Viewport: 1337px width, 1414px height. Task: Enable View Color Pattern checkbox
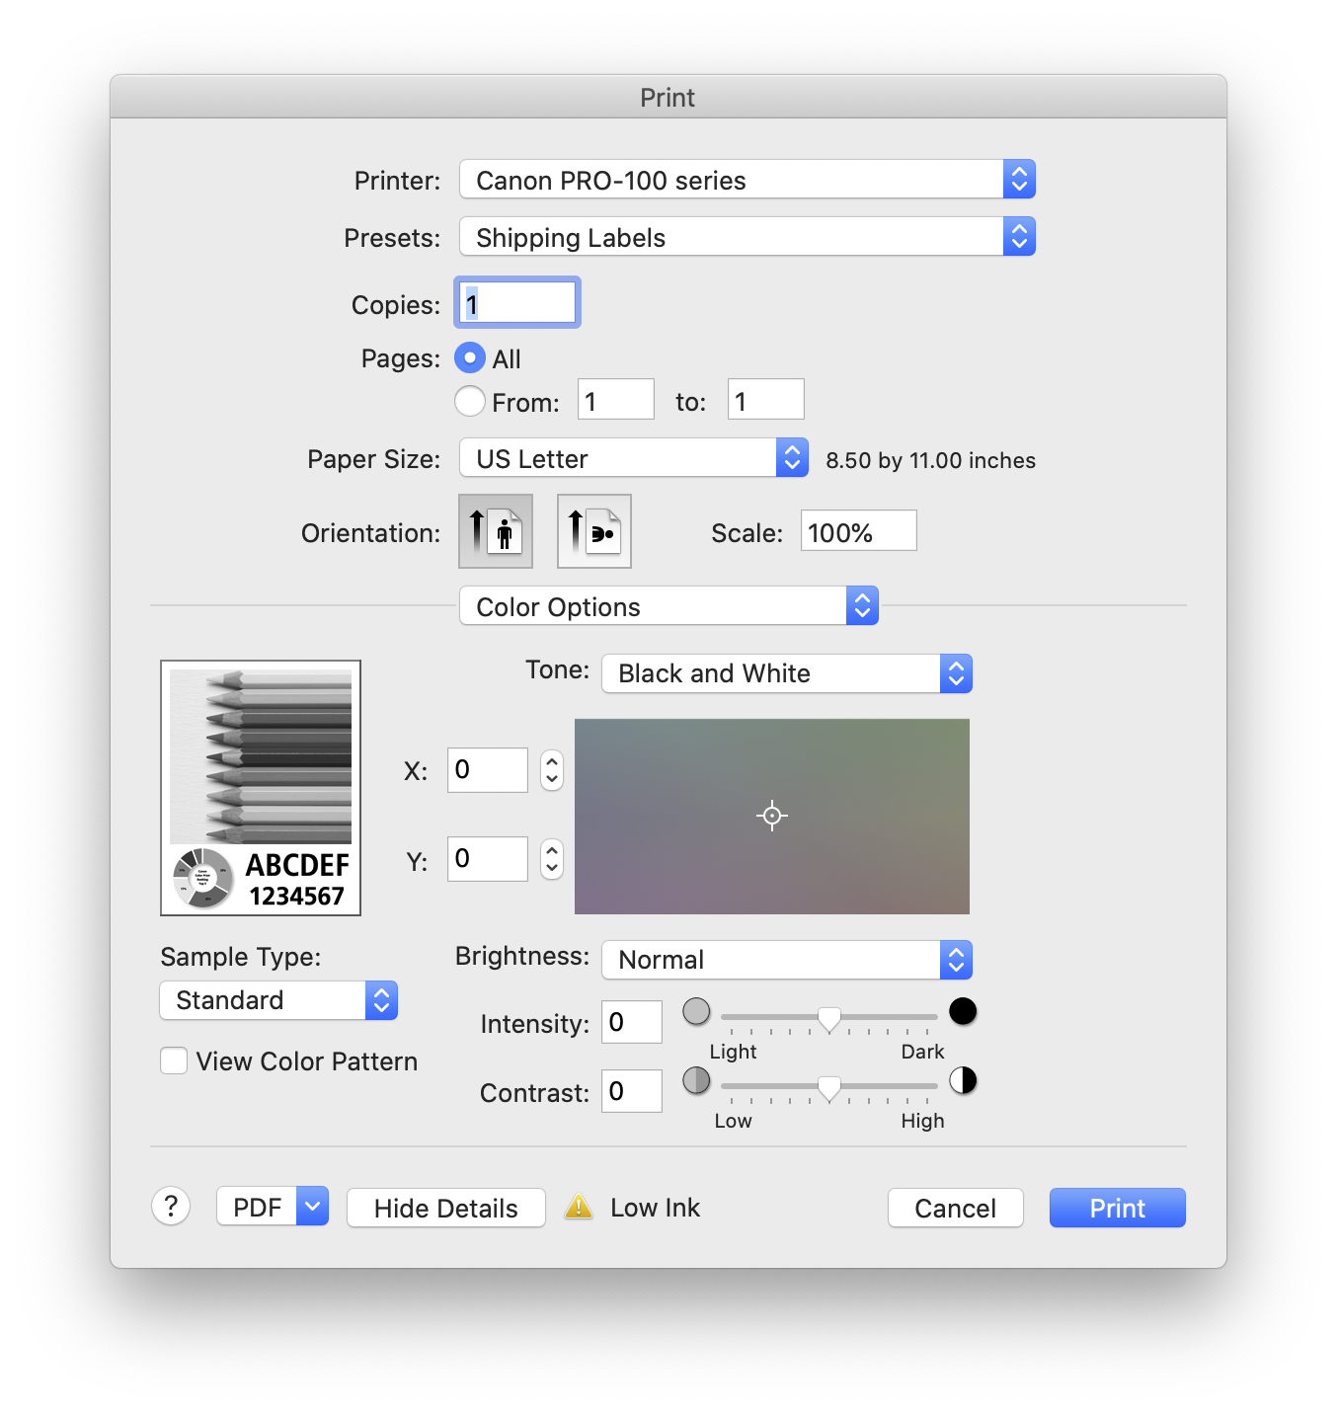coord(174,1060)
